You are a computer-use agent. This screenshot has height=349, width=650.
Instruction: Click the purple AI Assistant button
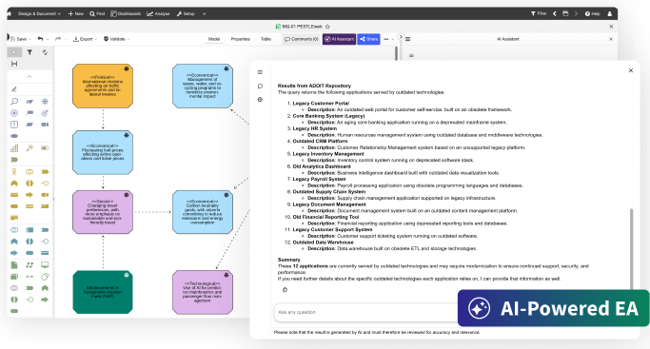point(339,39)
